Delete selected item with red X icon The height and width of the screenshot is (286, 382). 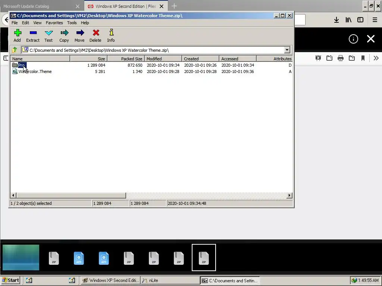coord(95,35)
